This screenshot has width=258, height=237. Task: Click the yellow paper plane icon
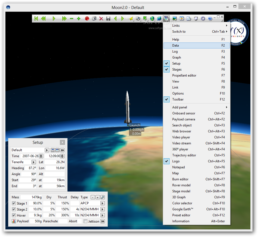pyautogui.click(x=131, y=19)
